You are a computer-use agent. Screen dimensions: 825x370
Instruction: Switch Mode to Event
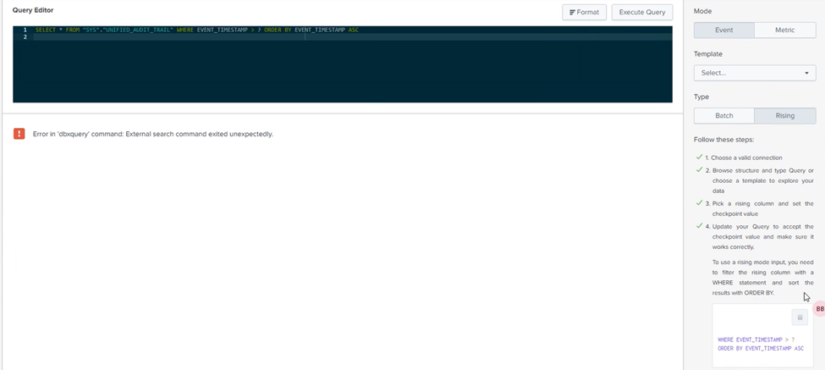pos(723,30)
